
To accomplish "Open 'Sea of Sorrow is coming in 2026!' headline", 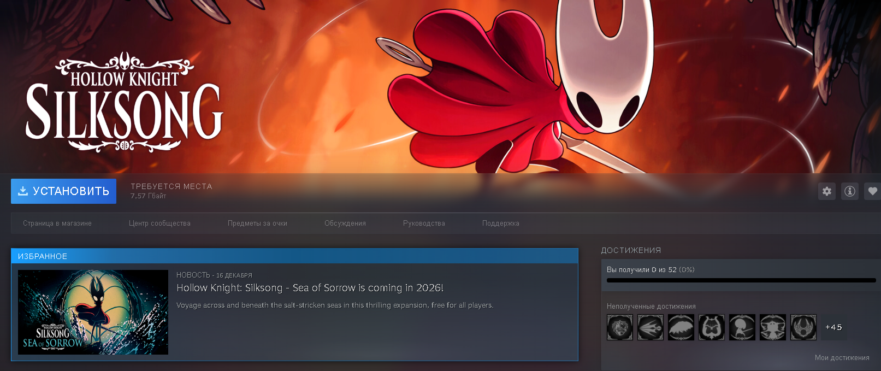I will pyautogui.click(x=310, y=288).
